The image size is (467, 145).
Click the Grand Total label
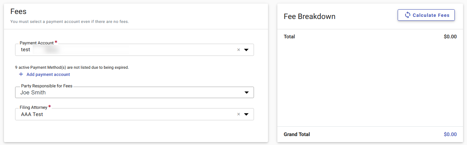(297, 134)
